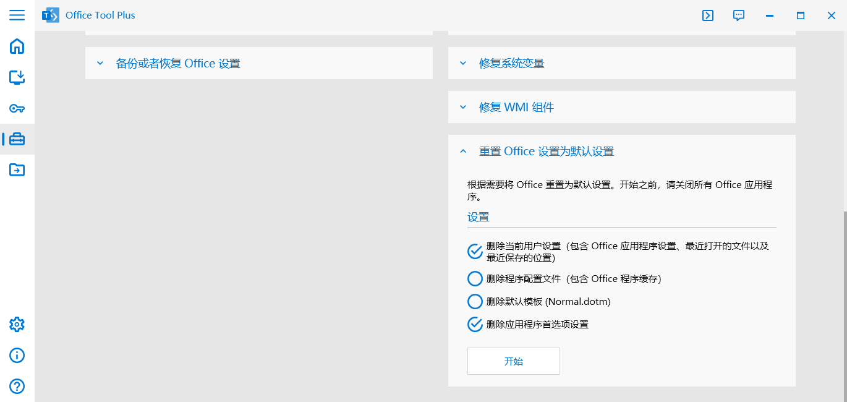Open the document conversion folder icon
The image size is (847, 402).
pyautogui.click(x=17, y=169)
